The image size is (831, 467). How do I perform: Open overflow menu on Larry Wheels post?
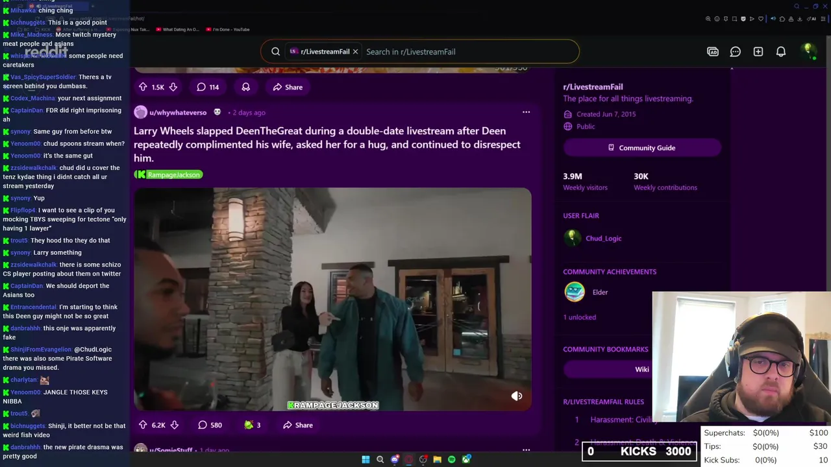526,112
